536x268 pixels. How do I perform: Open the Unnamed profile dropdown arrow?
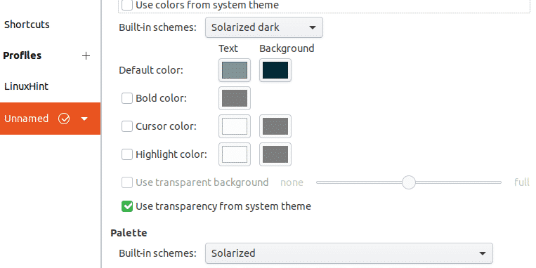pyautogui.click(x=84, y=119)
